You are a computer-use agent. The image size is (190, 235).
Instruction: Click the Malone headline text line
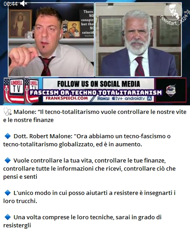pos(95,116)
